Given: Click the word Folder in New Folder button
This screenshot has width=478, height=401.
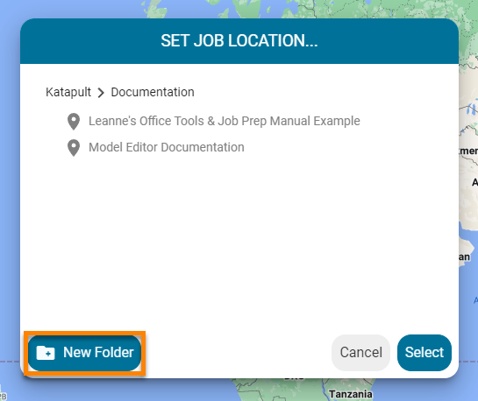Looking at the screenshot, I should pyautogui.click(x=114, y=352).
